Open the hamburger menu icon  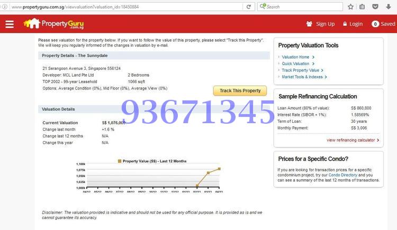coord(10,24)
